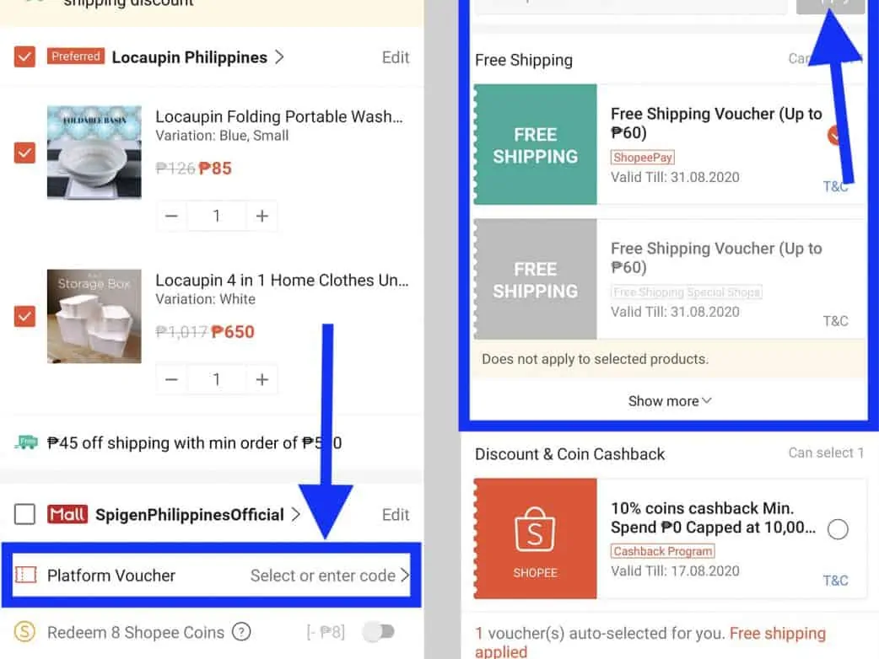
Task: Edit the Locaupin Philippines shop items
Action: [x=396, y=57]
